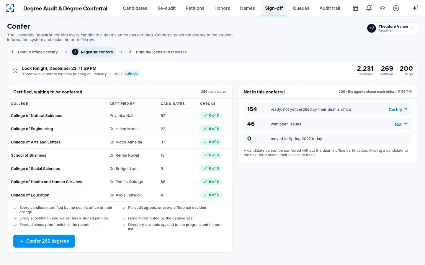Click the 6 of 6 badge for Social Sciences
Image resolution: width=425 pixels, height=265 pixels.
point(211,168)
